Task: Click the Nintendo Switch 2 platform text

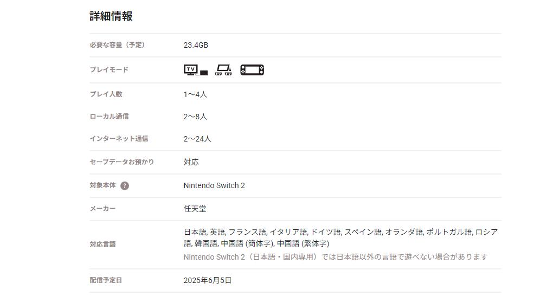Action: coord(214,186)
